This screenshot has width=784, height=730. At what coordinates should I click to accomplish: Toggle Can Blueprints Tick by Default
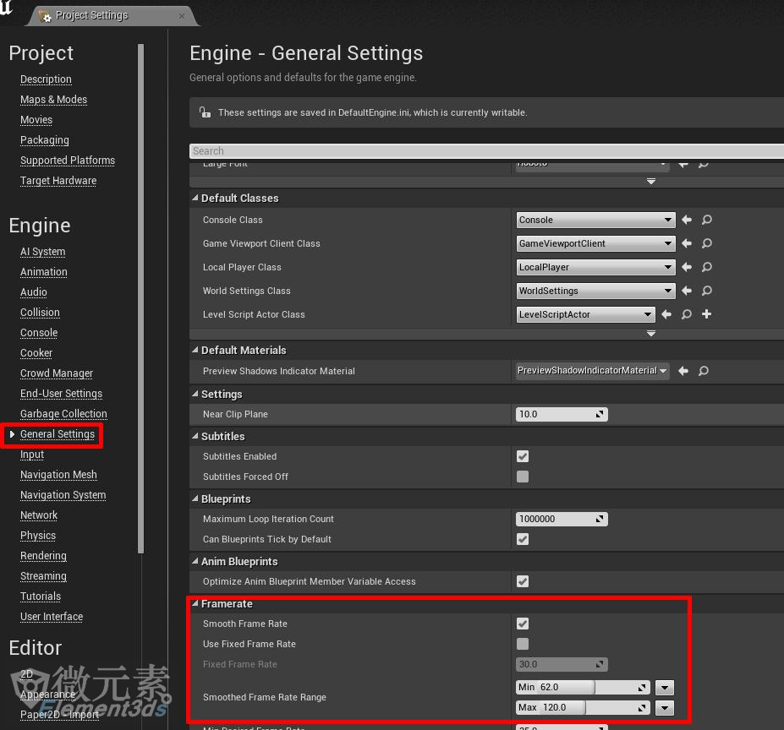click(523, 539)
